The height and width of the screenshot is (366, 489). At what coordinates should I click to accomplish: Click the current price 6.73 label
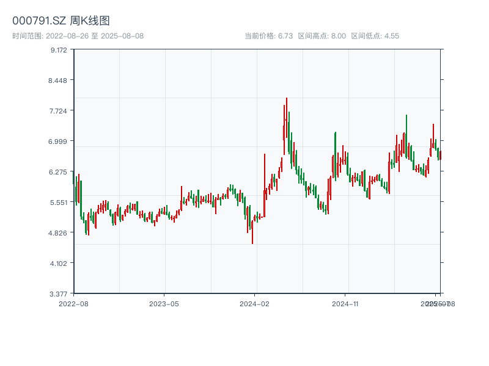coord(269,36)
